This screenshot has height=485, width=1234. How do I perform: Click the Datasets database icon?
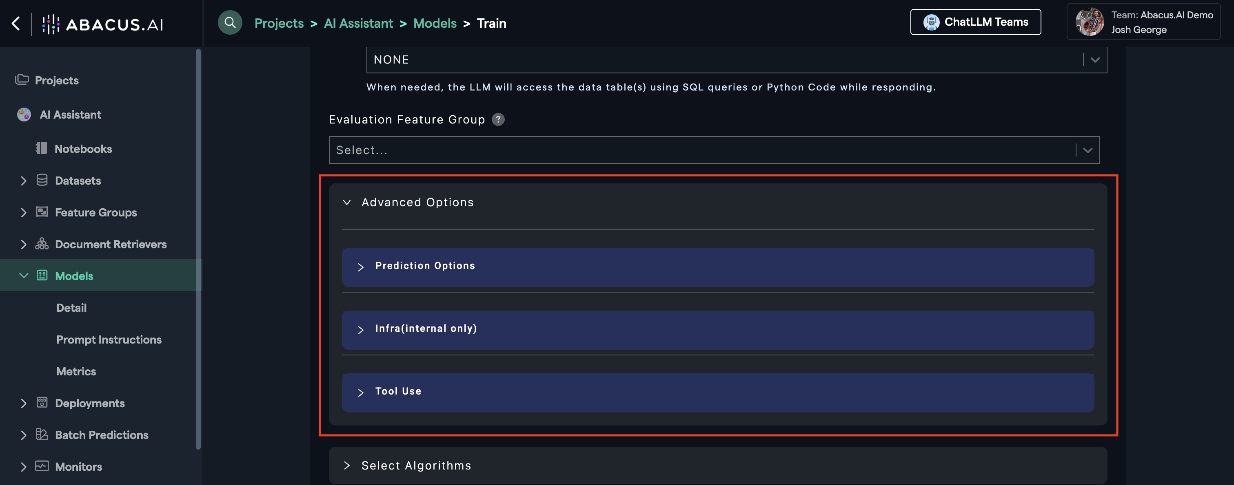pyautogui.click(x=42, y=180)
